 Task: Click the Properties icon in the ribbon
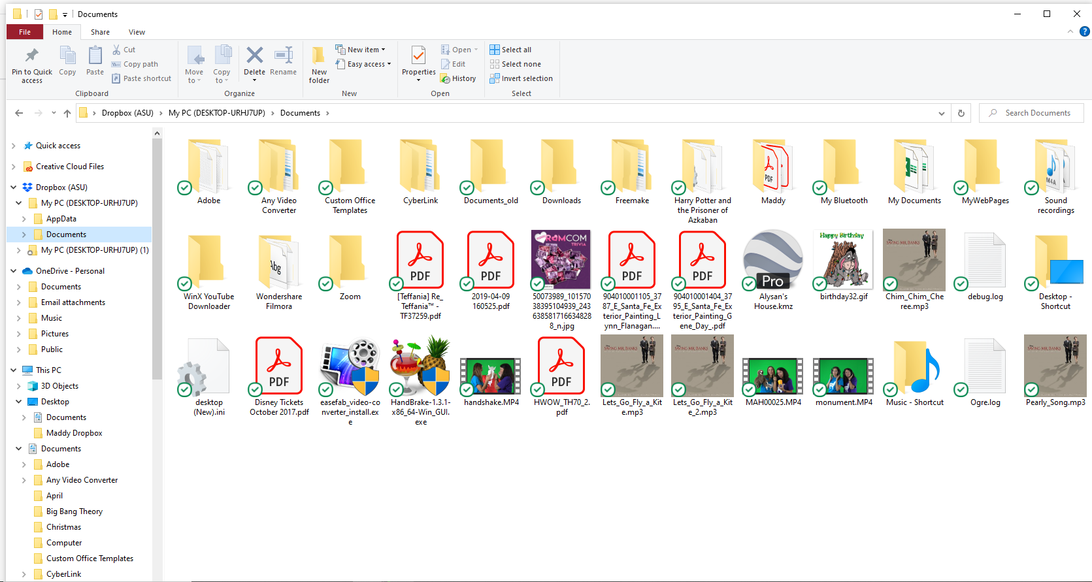418,56
